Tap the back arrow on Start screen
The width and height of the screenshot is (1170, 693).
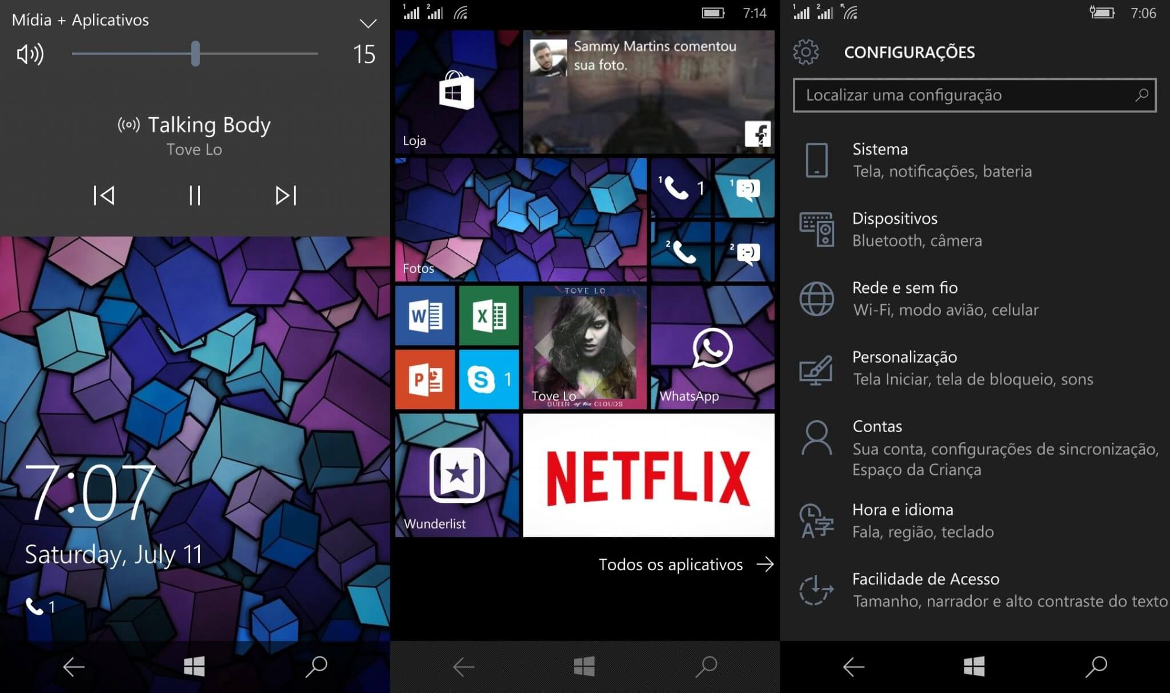[x=463, y=666]
